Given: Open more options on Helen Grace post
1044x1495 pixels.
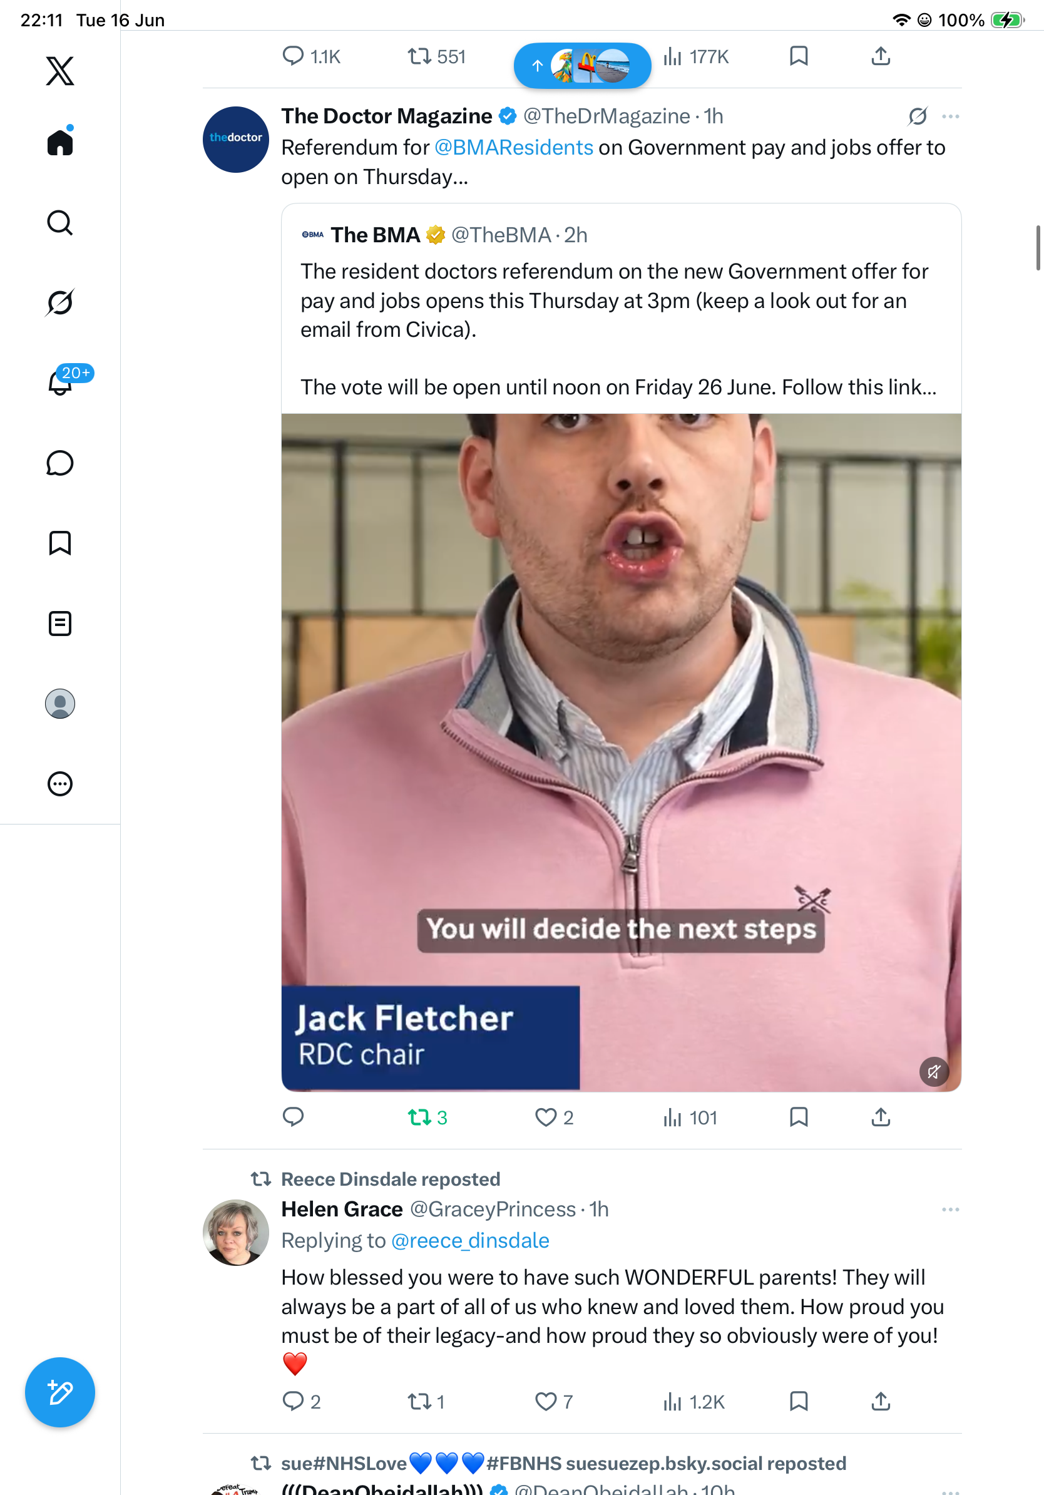Looking at the screenshot, I should coord(950,1209).
